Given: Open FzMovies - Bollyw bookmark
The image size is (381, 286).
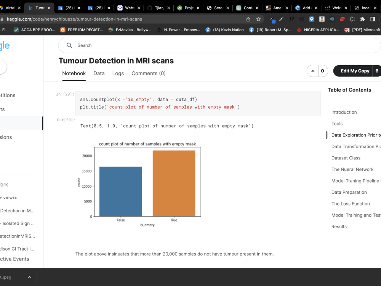Looking at the screenshot, I should pos(130,30).
